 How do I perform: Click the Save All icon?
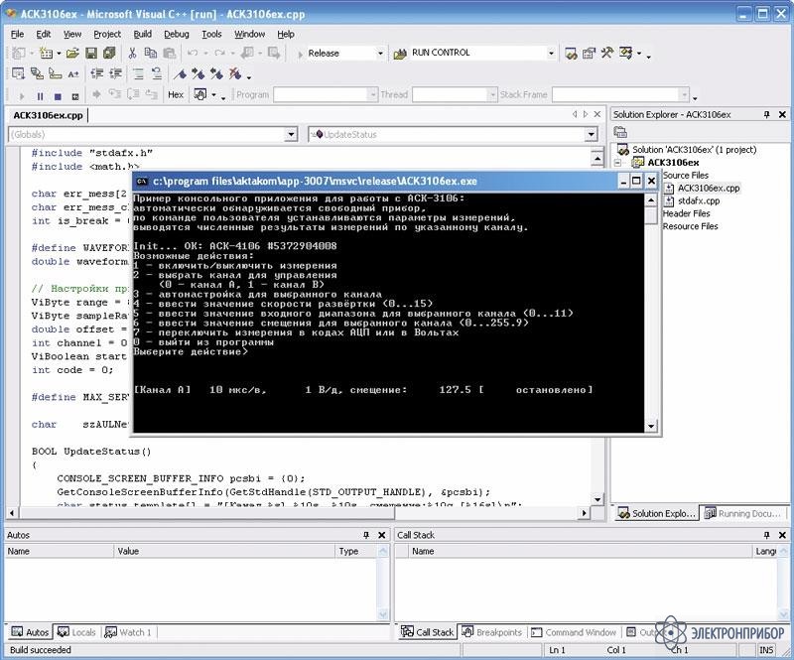(109, 53)
